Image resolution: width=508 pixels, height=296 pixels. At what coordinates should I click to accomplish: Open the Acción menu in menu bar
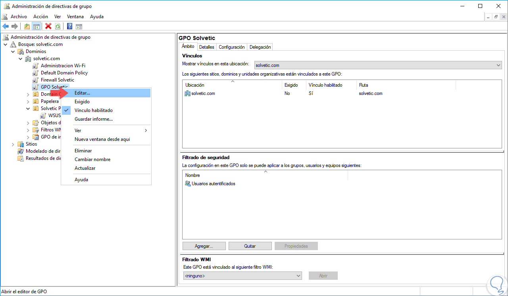click(x=40, y=17)
